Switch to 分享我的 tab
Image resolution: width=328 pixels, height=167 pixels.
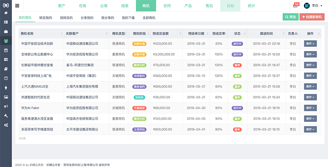click(87, 18)
